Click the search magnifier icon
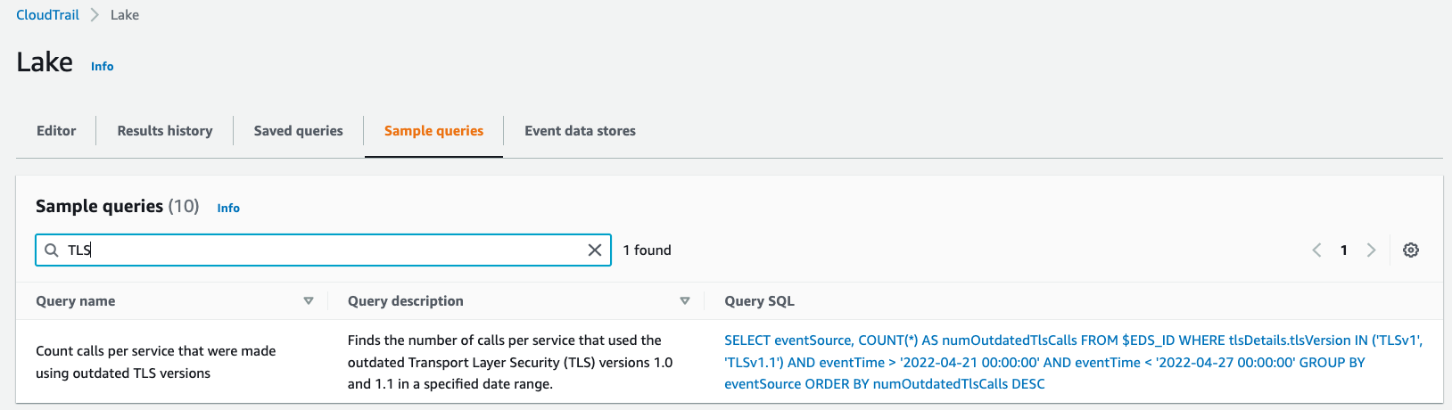 tap(52, 250)
